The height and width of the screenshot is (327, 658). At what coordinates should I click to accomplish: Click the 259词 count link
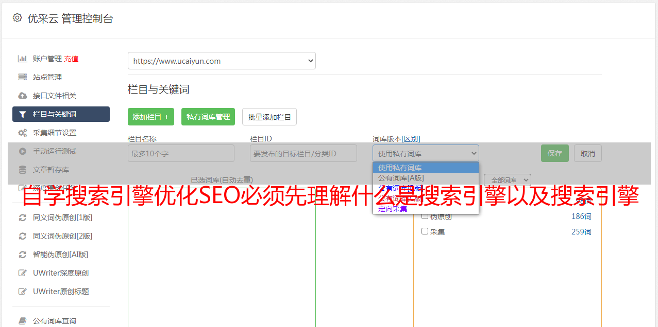click(x=581, y=232)
